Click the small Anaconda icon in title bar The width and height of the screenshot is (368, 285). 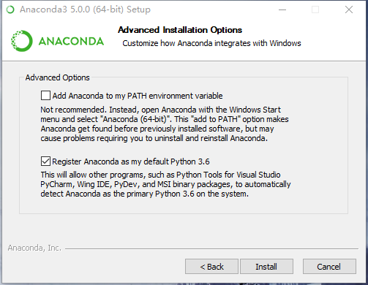(x=10, y=9)
